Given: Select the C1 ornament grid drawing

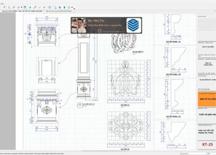Looking at the screenshot, I should (x=126, y=79).
